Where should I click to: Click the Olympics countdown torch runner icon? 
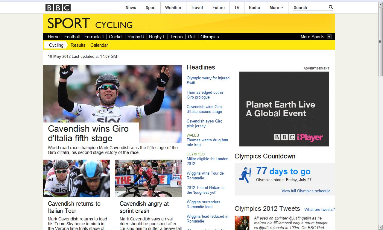[245, 175]
